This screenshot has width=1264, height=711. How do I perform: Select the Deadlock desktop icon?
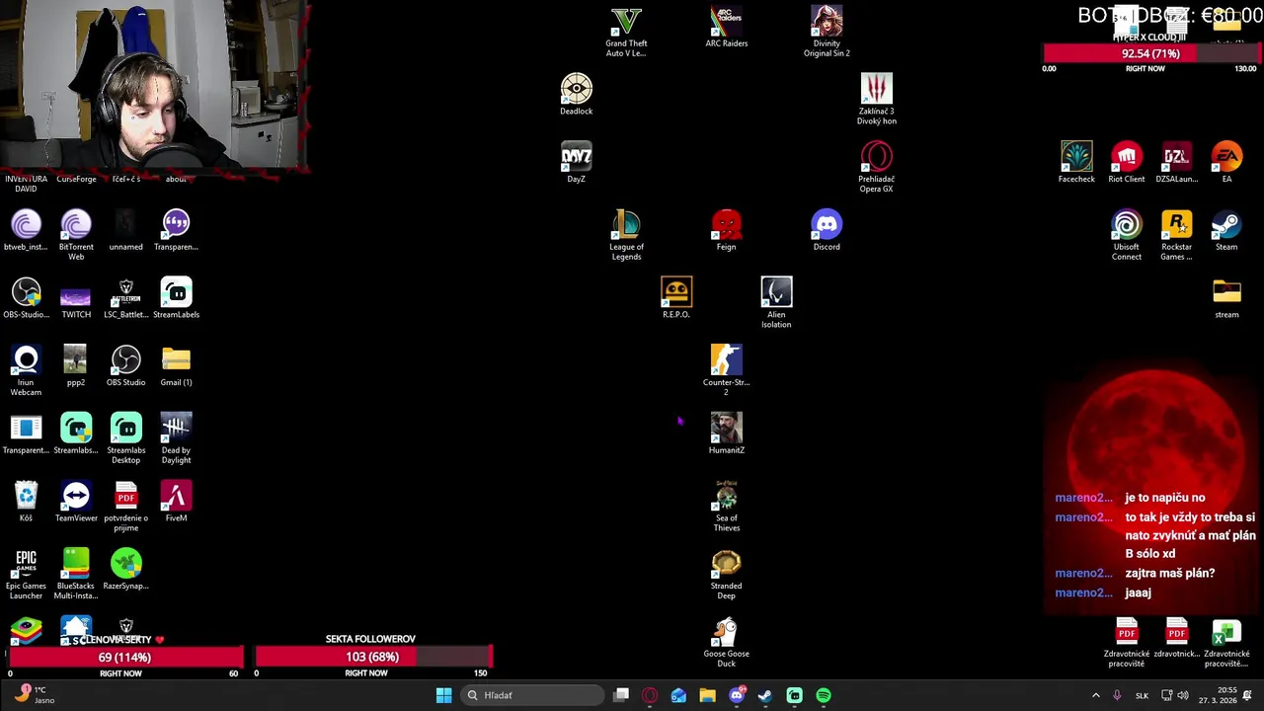[577, 95]
